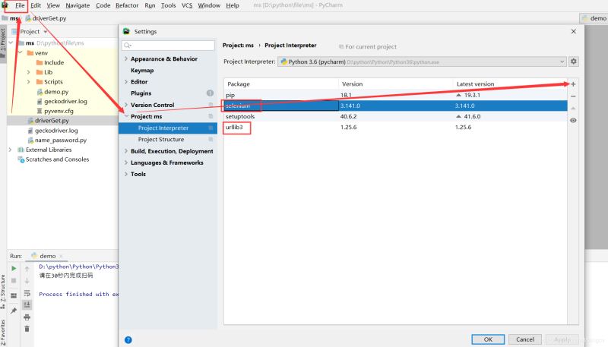
Task: Expand Version Control settings
Action: coord(126,105)
